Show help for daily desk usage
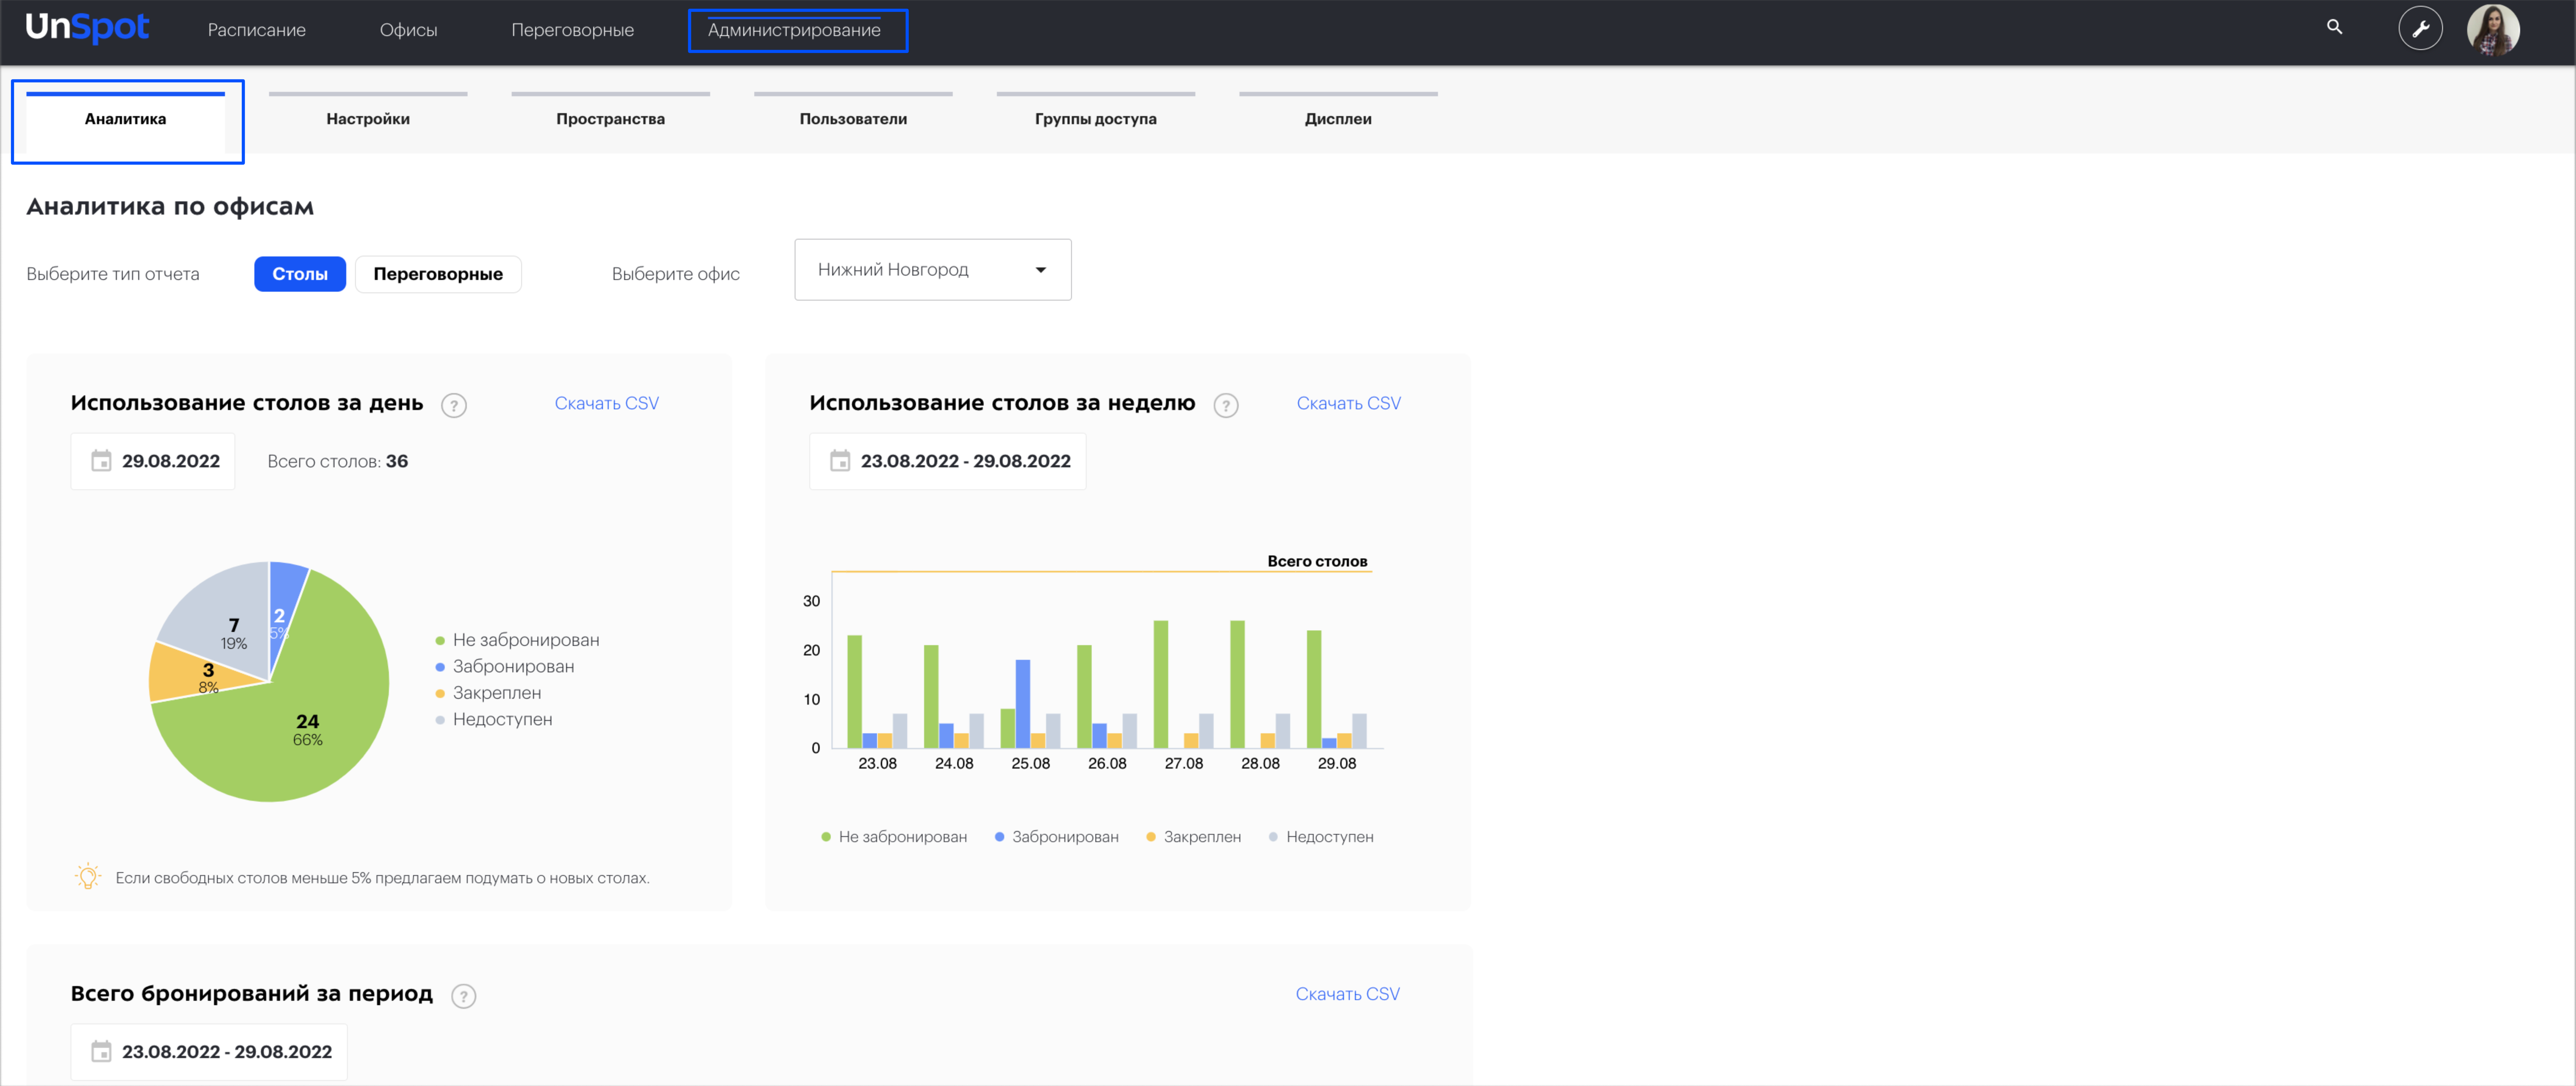Screen dimensions: 2576x1086 454,406
